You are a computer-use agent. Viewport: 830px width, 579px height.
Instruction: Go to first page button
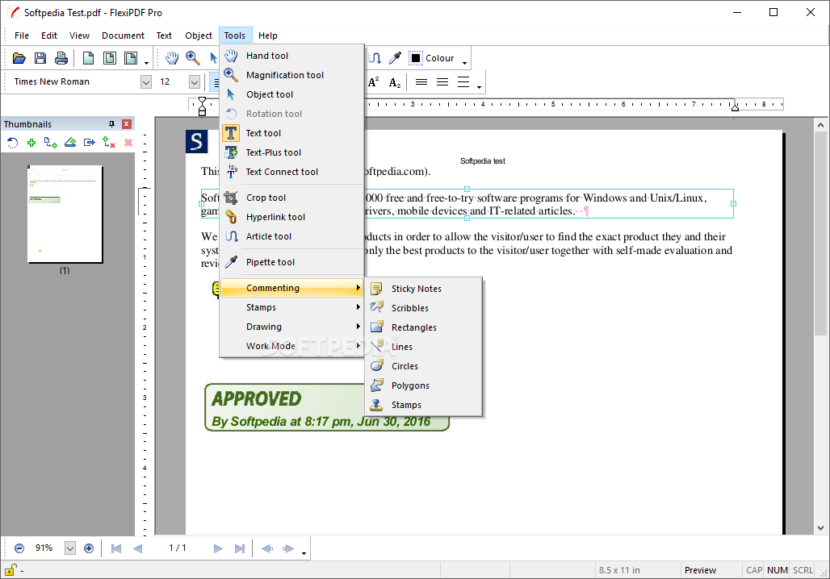(x=116, y=548)
